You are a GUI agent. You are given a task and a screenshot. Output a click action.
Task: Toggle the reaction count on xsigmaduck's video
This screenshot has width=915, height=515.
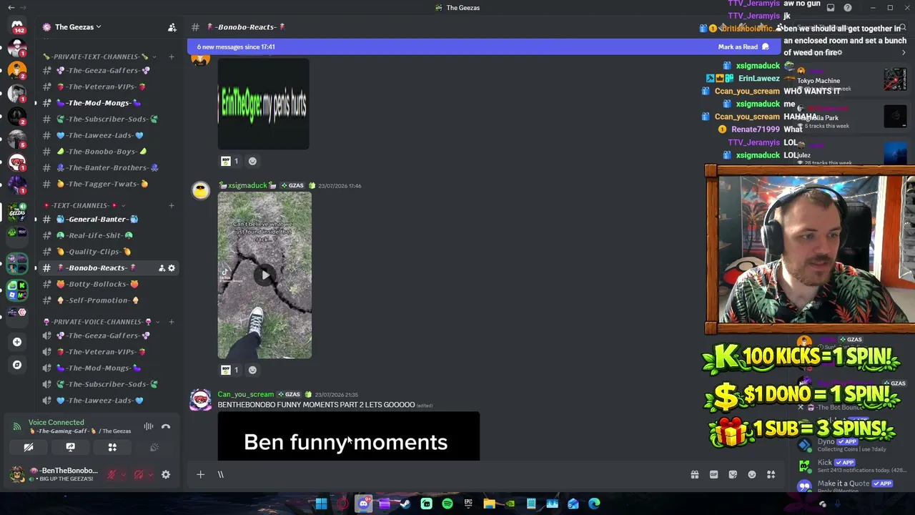tap(229, 371)
